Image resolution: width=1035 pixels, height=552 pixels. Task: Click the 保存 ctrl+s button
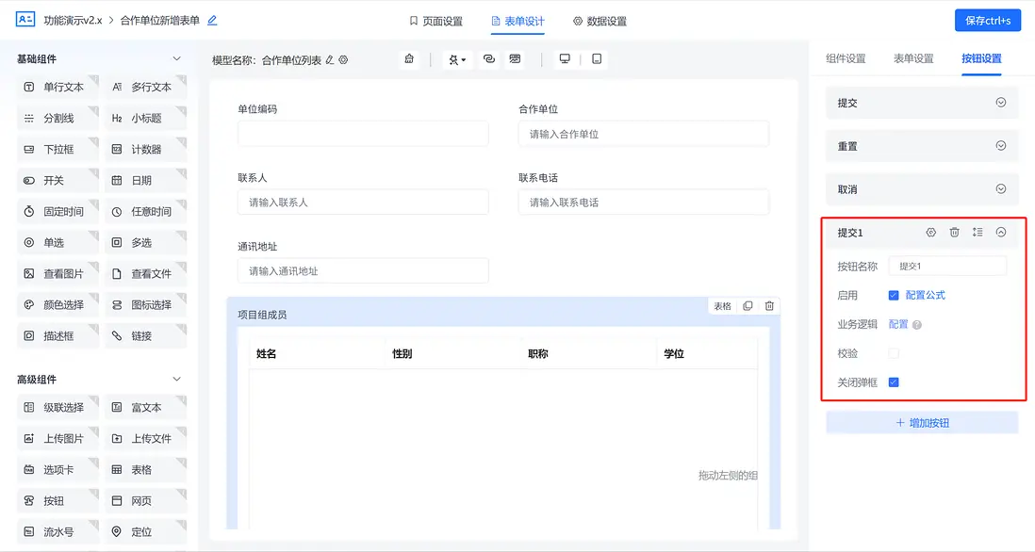(986, 20)
